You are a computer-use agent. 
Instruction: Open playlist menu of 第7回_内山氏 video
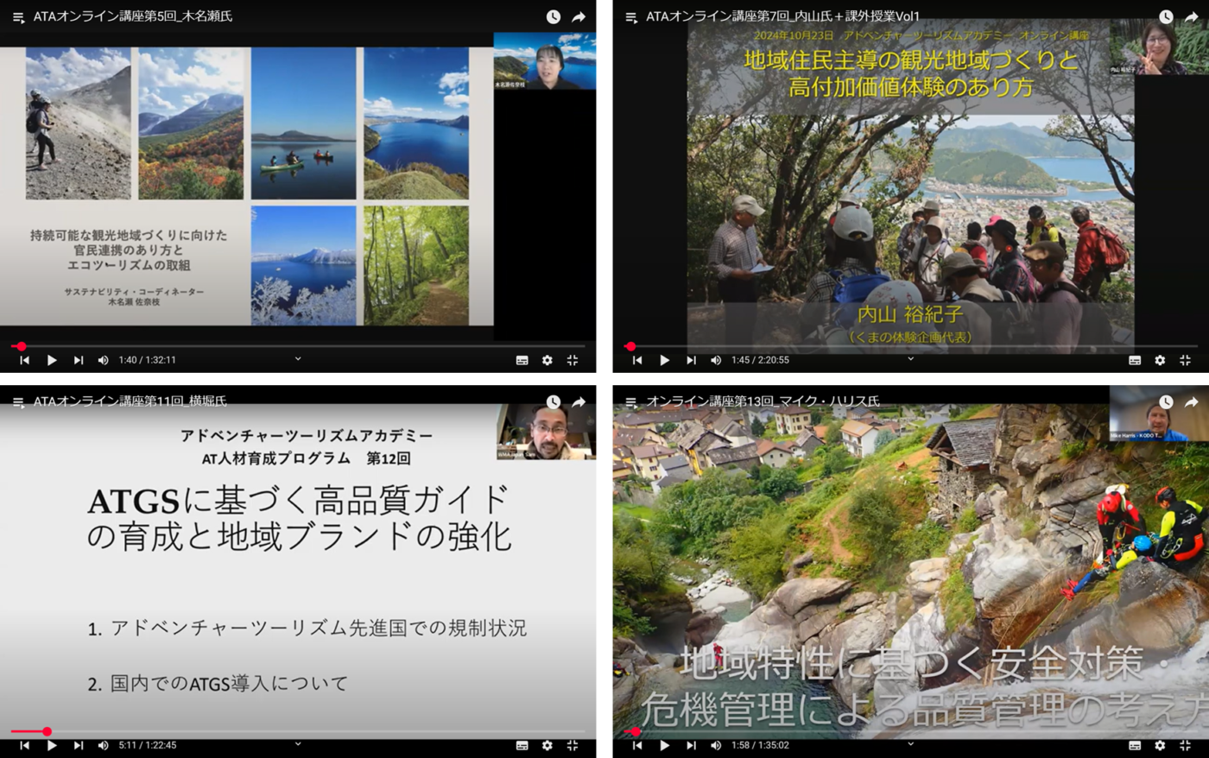(x=631, y=17)
